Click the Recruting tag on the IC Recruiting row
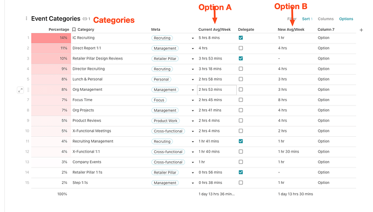This screenshot has width=373, height=212. (162, 38)
